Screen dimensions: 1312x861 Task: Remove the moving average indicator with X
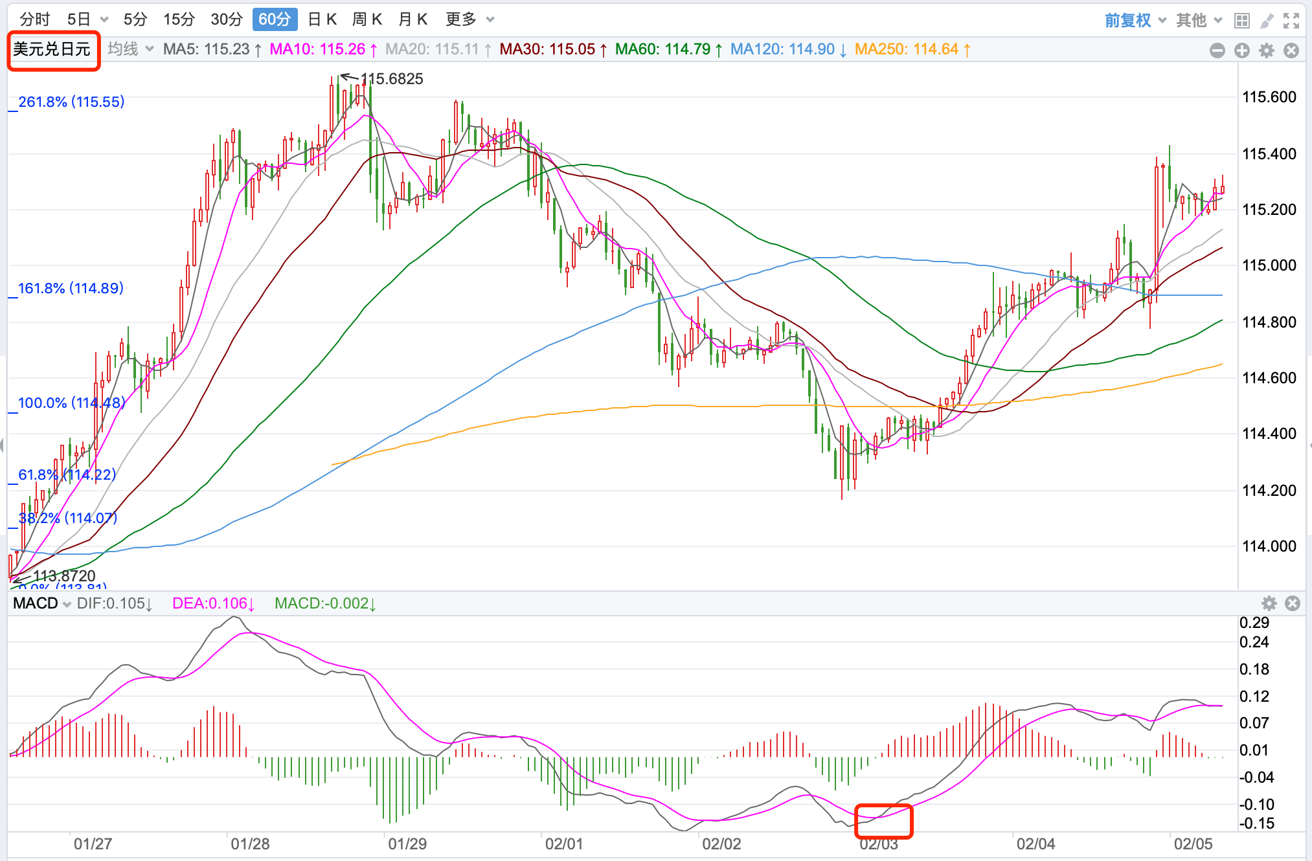pos(1291,50)
